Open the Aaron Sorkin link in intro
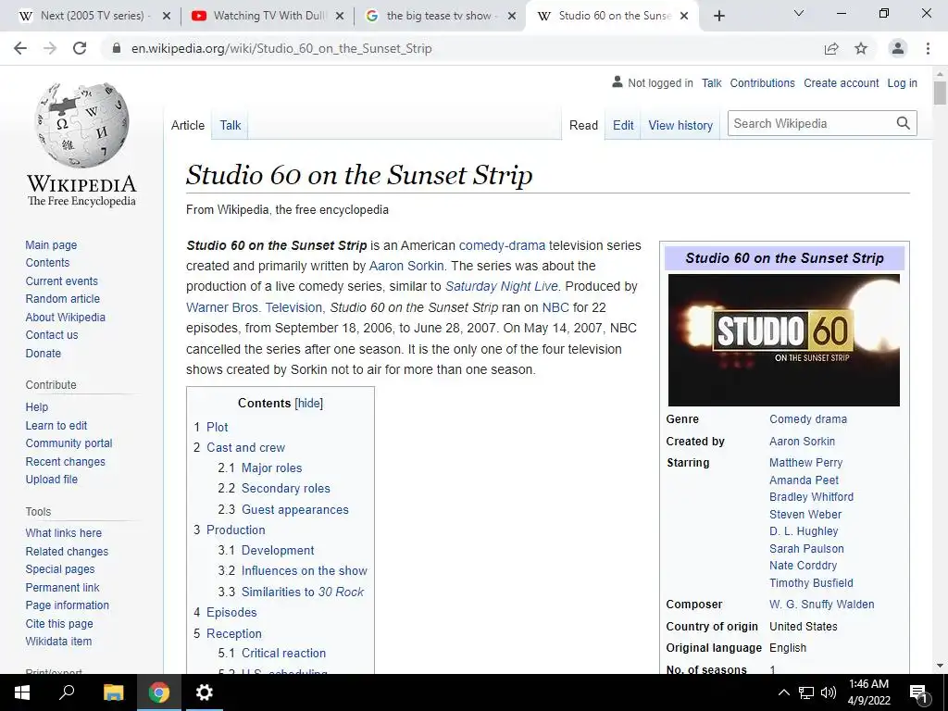This screenshot has width=948, height=711. tap(406, 266)
